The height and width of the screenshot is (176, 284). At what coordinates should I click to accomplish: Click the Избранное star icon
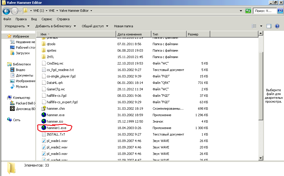[9, 36]
